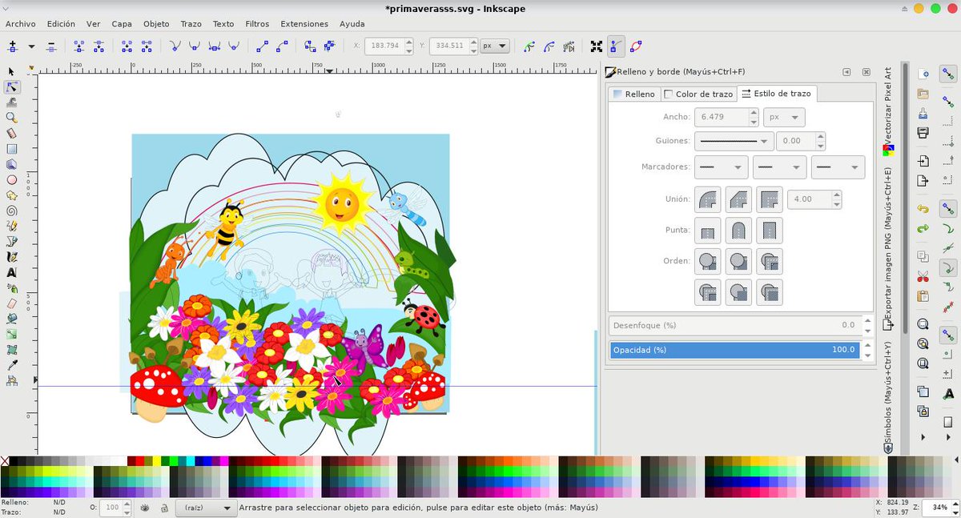Toggle lock layer icon in status bar
The height and width of the screenshot is (518, 961).
click(x=163, y=508)
